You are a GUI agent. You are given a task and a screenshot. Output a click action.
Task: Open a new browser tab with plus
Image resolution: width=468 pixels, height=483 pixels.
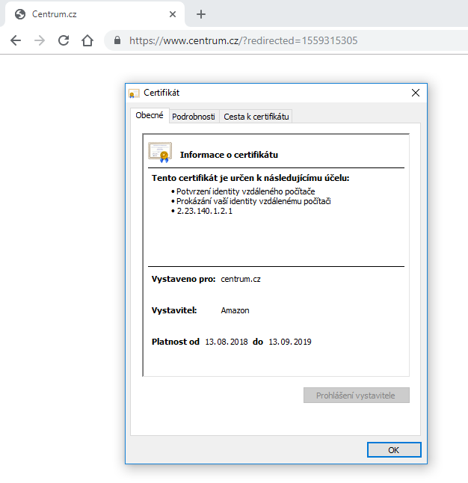(201, 14)
